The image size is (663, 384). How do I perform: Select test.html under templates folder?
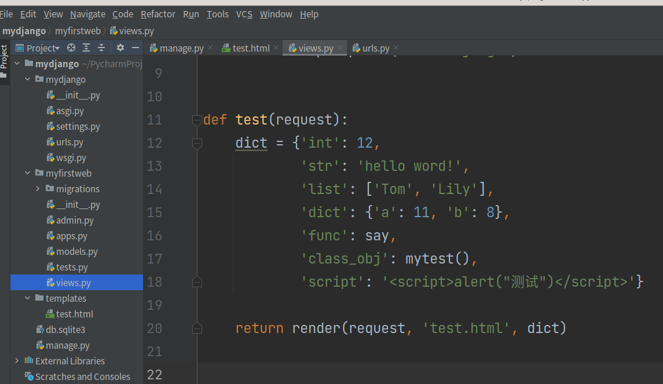click(69, 314)
